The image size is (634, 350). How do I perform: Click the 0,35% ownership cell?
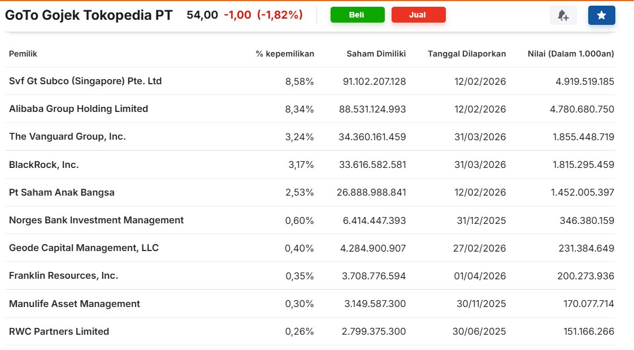[299, 276]
